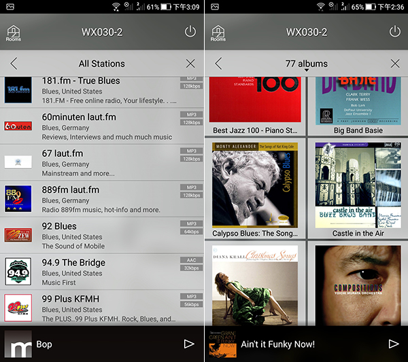Tap 64kbps badge on 92 Blues row

[x=191, y=232]
